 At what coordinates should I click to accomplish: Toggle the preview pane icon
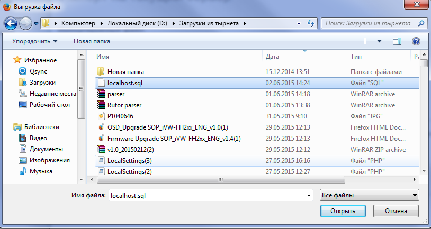click(x=397, y=41)
